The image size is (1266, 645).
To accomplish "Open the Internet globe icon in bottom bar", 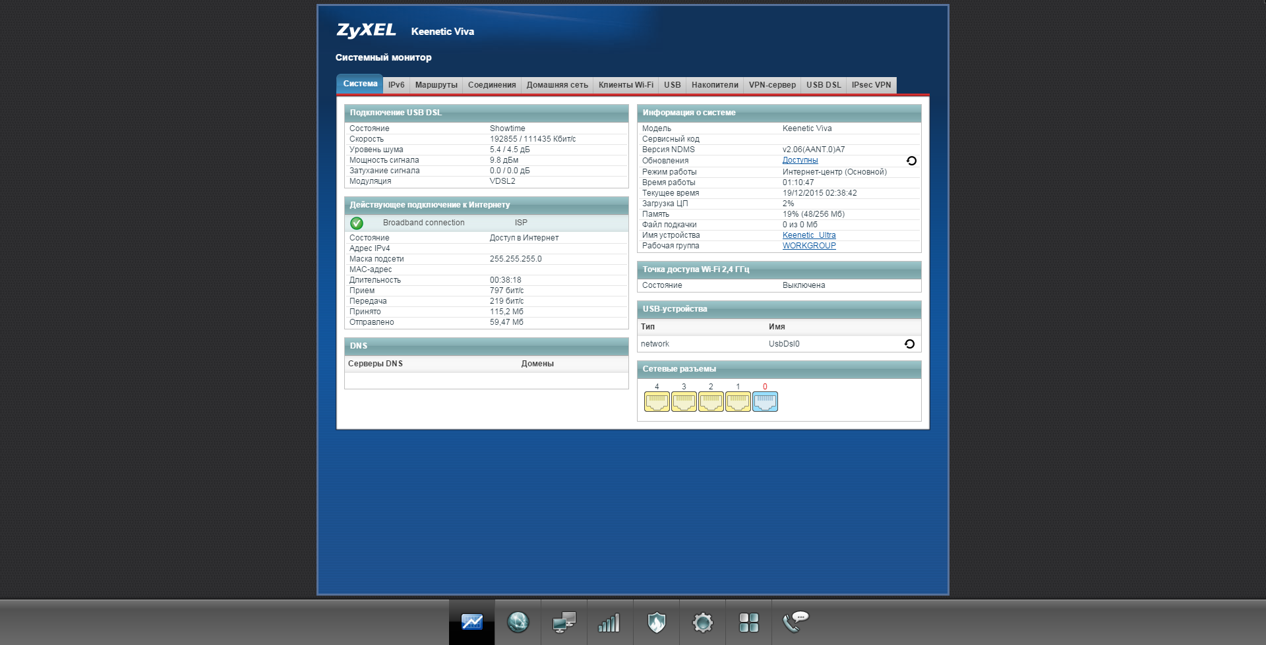I will [x=518, y=622].
